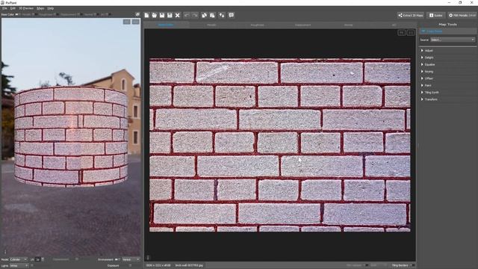Click the Undo arrow icon
Viewport: 478px width, 269px height.
click(187, 15)
